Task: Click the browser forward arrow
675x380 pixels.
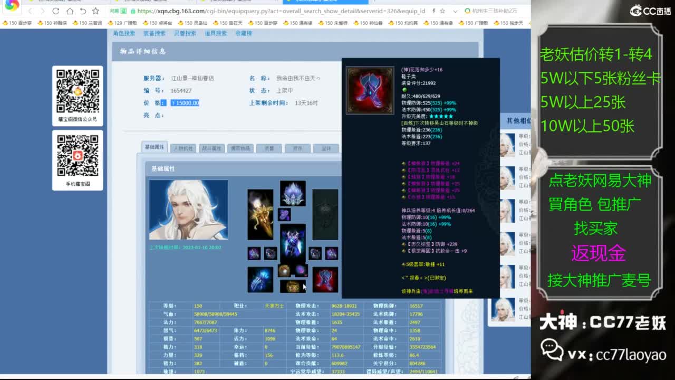Action: click(43, 11)
